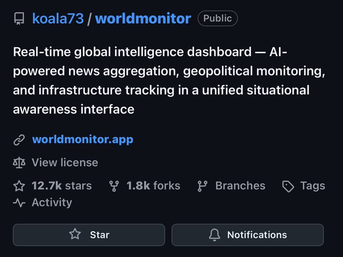View the 1.8k forks list
This screenshot has width=343, height=257.
(x=153, y=186)
